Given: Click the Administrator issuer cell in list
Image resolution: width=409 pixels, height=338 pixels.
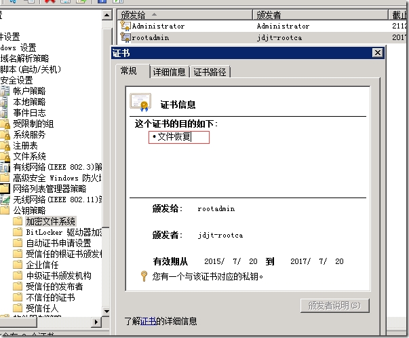Looking at the screenshot, I should click(x=283, y=26).
